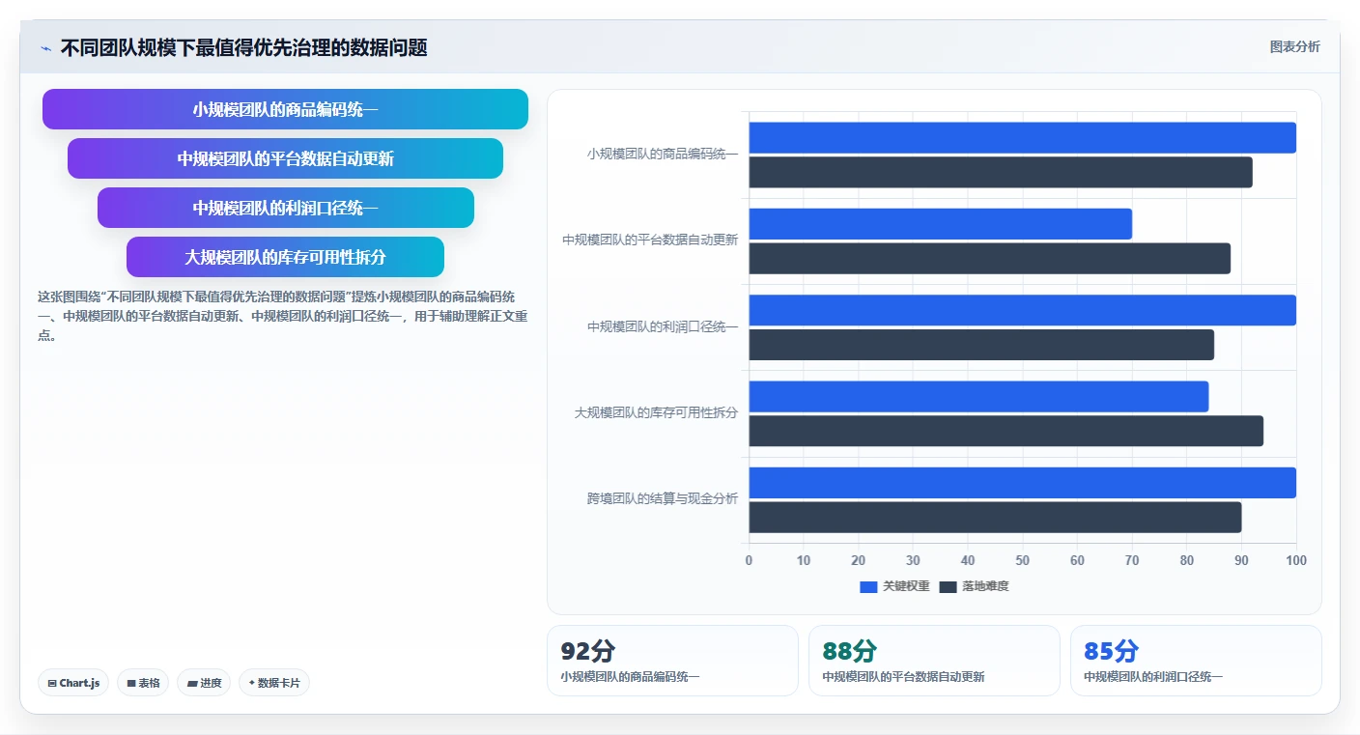Click the 85分 score card

(1196, 661)
